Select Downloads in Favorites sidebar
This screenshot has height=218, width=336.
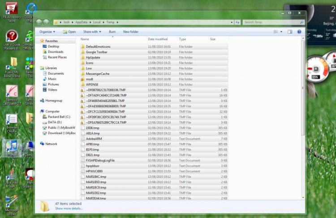56,52
